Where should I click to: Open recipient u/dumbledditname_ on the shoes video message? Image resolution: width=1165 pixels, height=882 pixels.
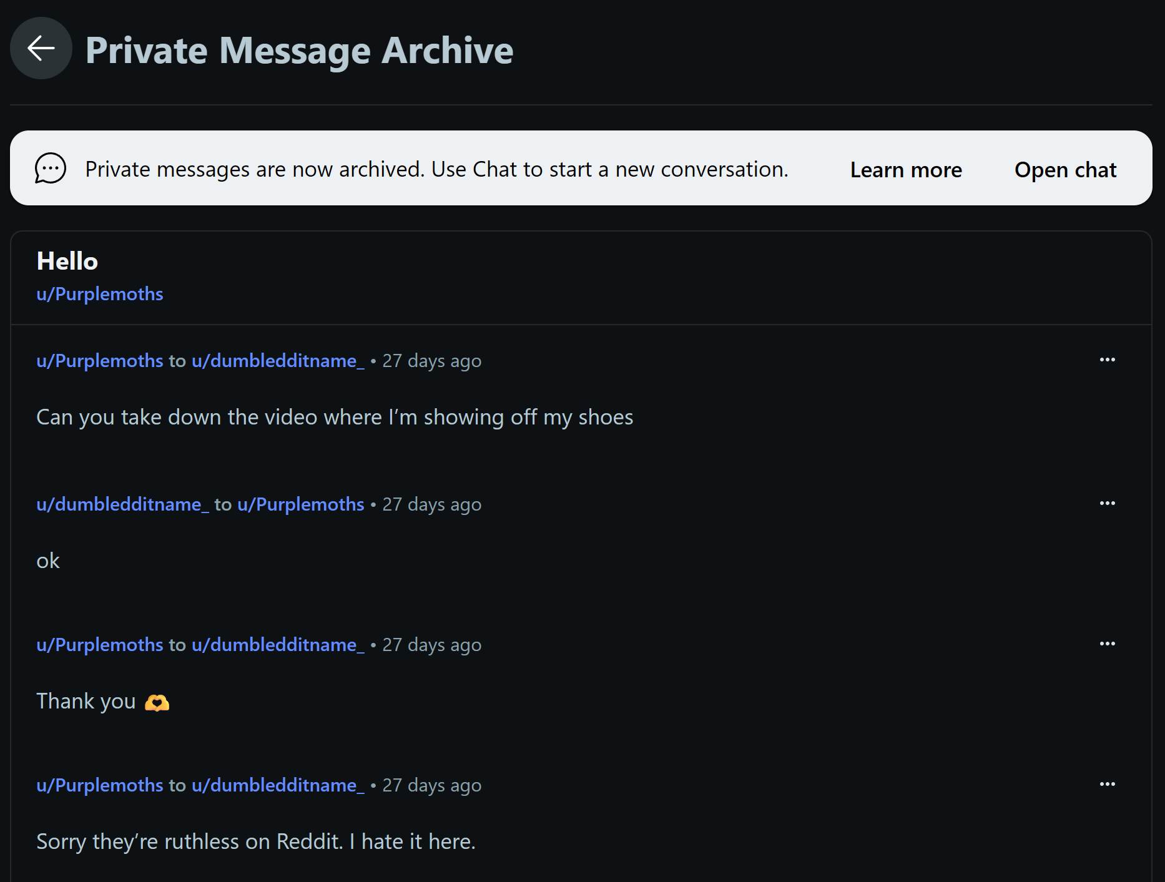click(278, 361)
